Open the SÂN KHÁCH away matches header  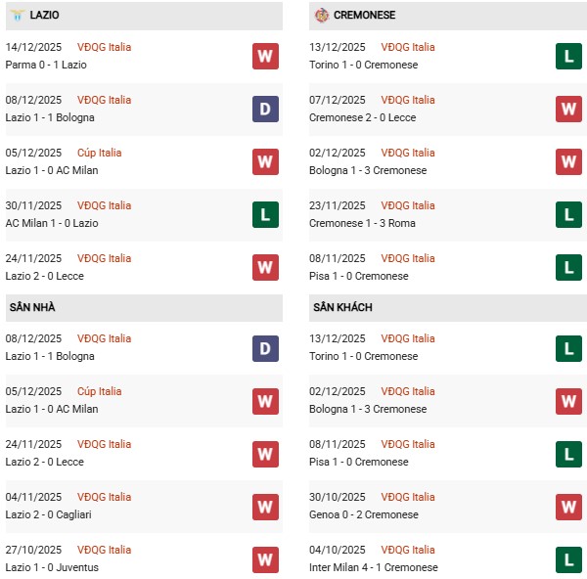pyautogui.click(x=342, y=307)
